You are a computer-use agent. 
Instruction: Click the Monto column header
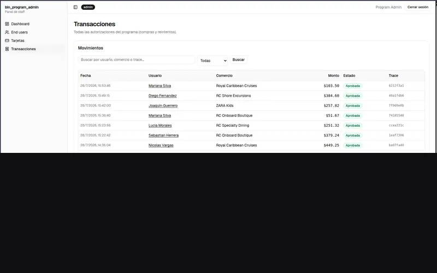[x=334, y=76]
